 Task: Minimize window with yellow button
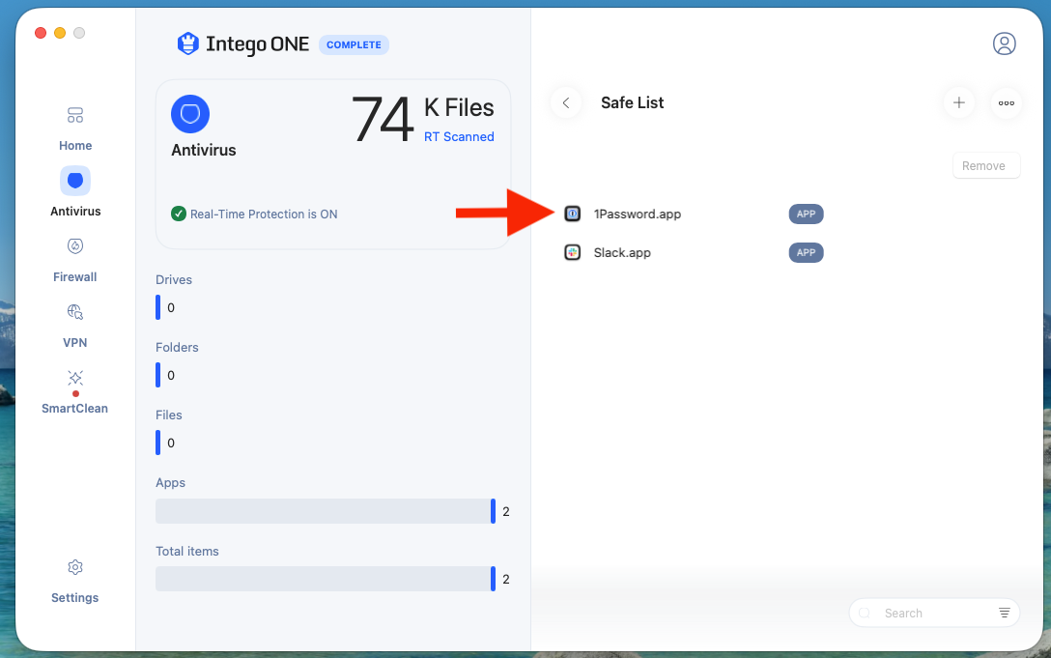tap(60, 33)
